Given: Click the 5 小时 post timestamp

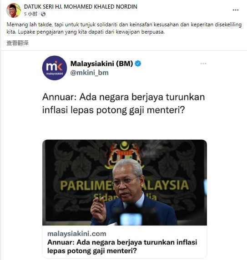Looking at the screenshot, I should (x=30, y=14).
